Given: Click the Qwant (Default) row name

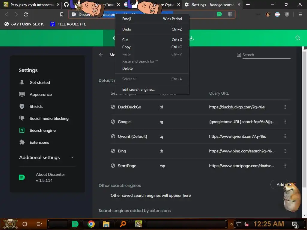Looking at the screenshot, I should 132,136.
